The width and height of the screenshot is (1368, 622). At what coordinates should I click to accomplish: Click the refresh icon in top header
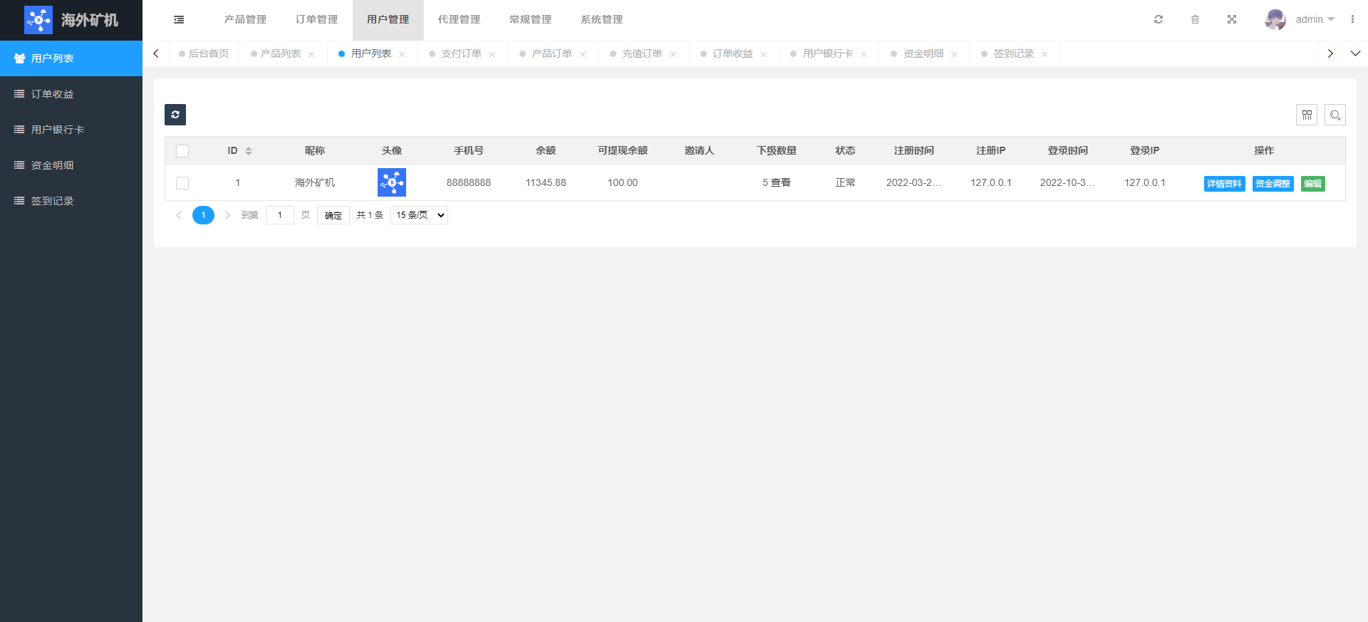(x=1159, y=20)
